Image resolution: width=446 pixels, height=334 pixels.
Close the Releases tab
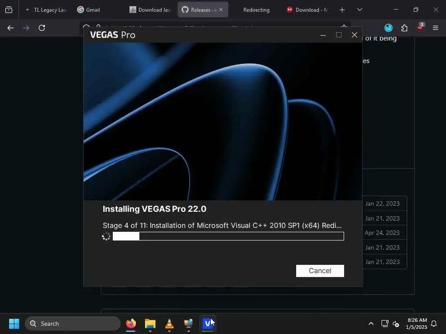pos(221,10)
